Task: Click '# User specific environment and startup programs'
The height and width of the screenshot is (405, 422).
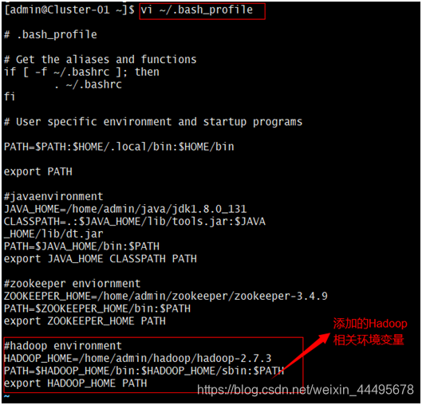Action: [x=153, y=122]
